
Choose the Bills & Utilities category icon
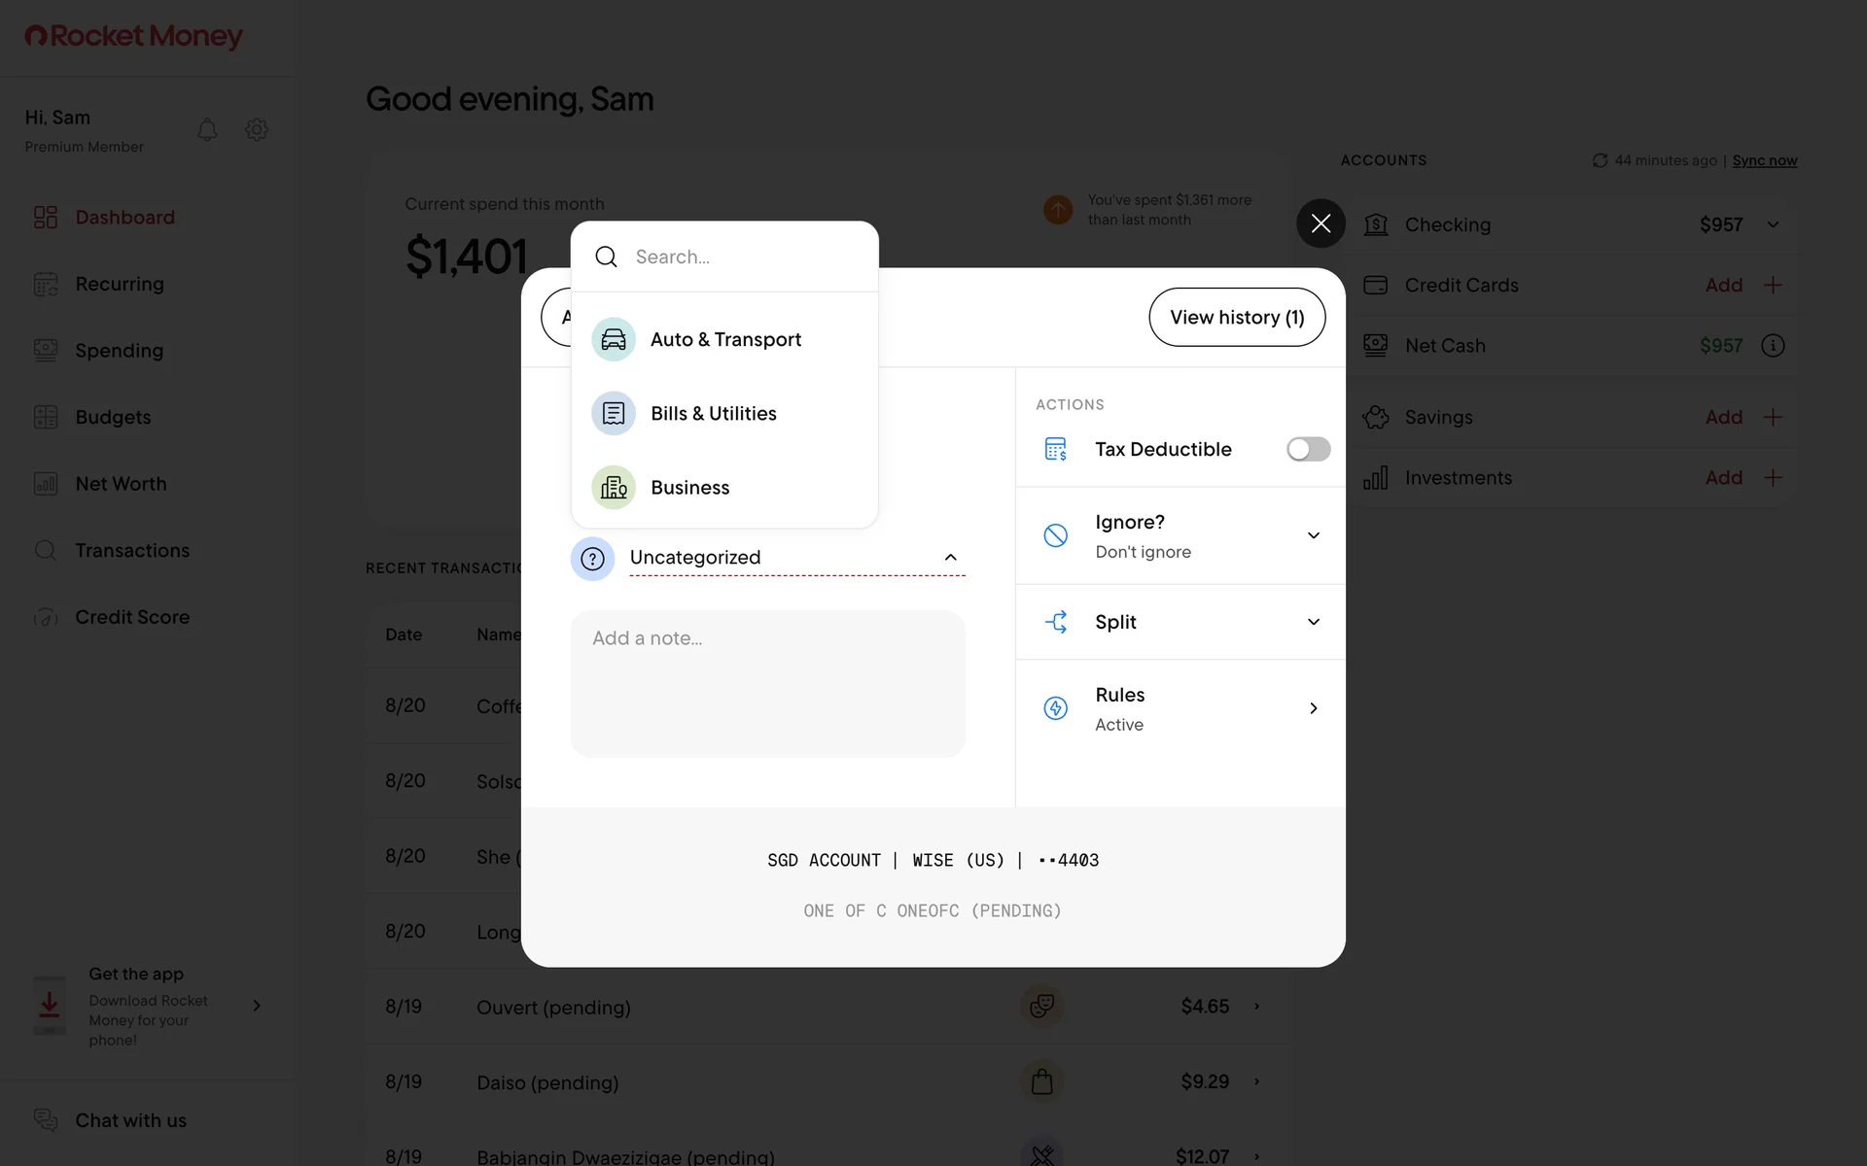coord(614,413)
